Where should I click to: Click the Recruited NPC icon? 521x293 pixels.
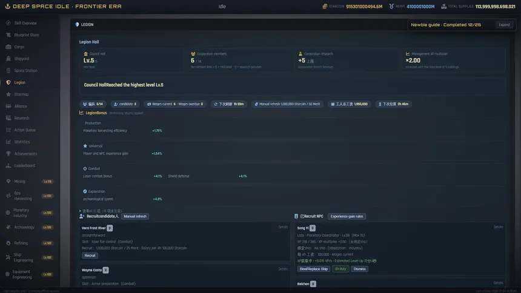pos(296,216)
